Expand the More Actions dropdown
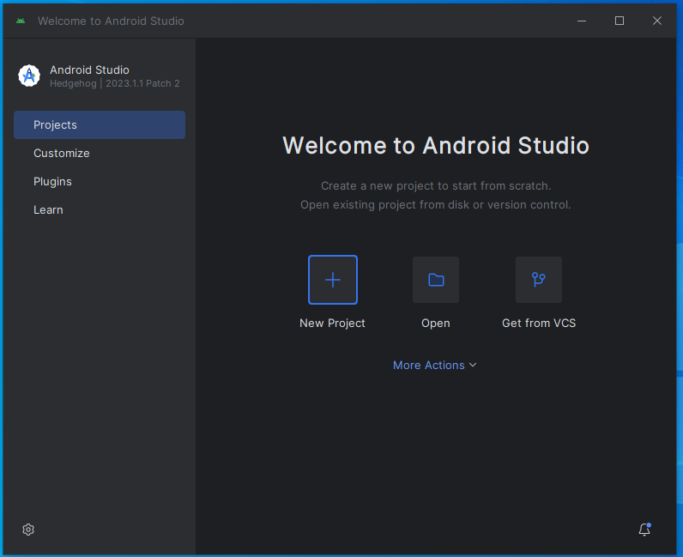 coord(435,366)
